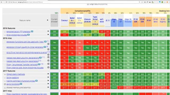Open the Array.prototype.includes link

pyautogui.click(x=17, y=35)
